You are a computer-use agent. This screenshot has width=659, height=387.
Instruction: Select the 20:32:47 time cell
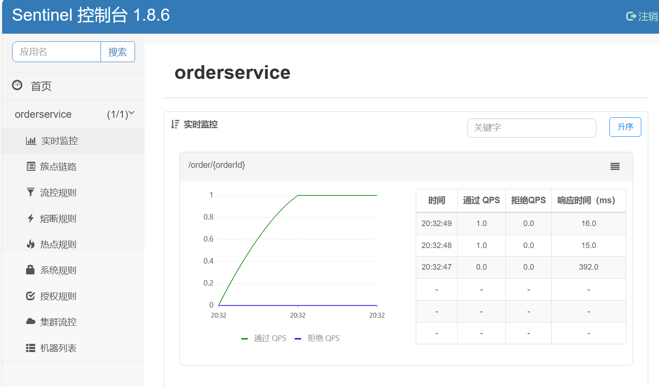coord(436,267)
